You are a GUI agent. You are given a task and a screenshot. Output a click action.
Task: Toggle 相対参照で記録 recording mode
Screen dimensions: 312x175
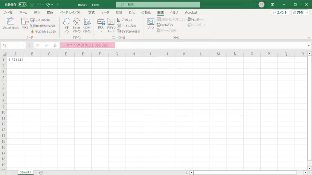point(43,26)
